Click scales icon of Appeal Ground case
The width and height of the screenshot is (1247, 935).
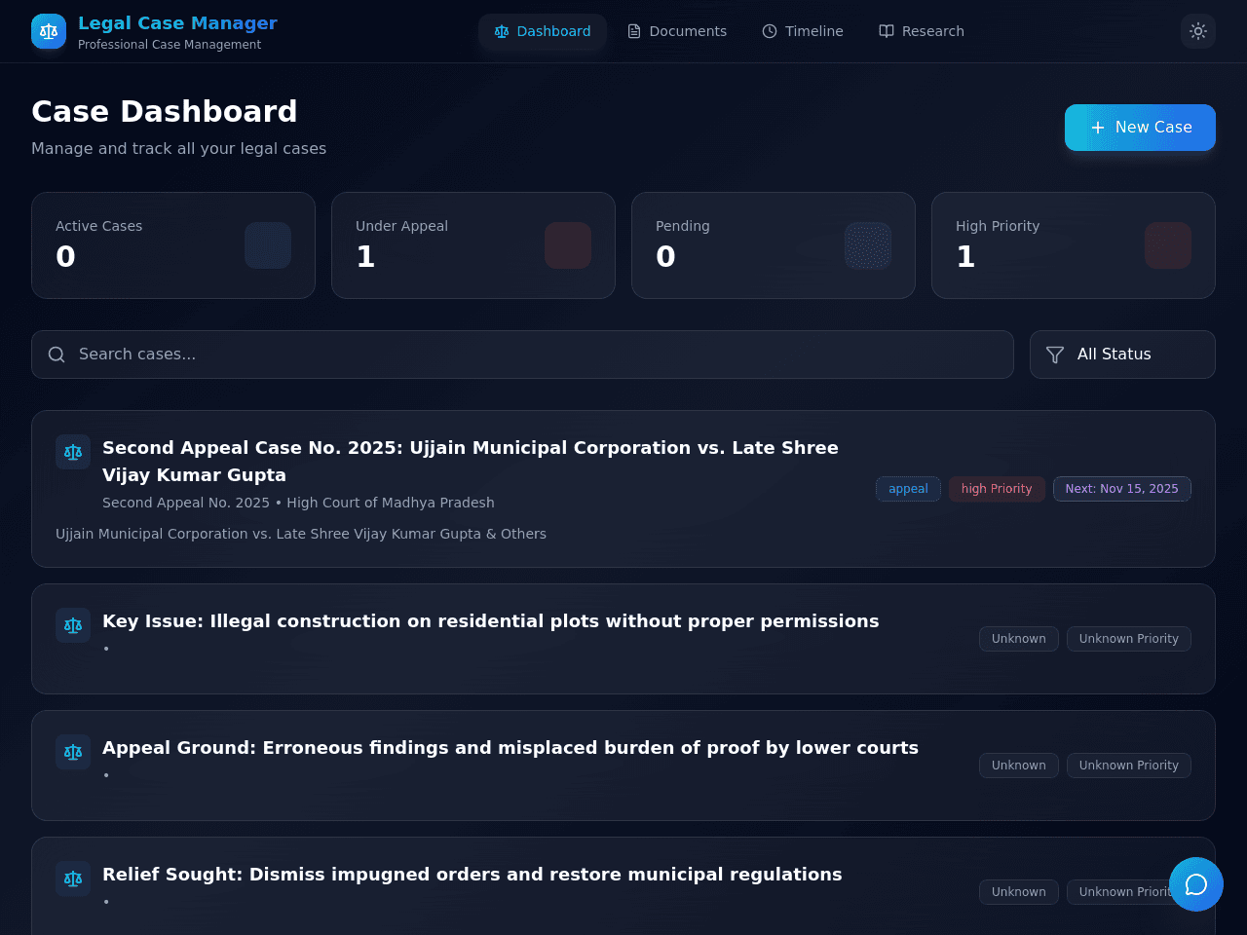tap(73, 752)
